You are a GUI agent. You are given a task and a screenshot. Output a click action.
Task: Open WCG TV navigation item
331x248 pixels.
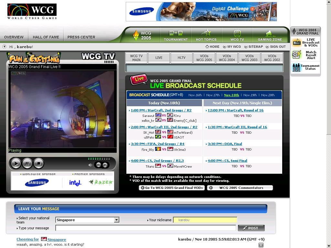click(237, 35)
